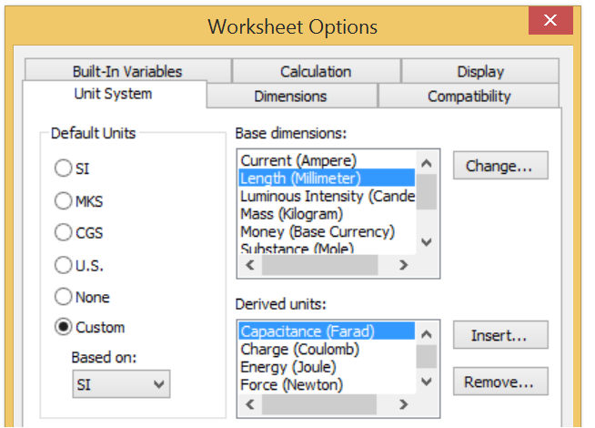This screenshot has width=595, height=428.
Task: Select Energy (Joule) derived unit
Action: 328,367
